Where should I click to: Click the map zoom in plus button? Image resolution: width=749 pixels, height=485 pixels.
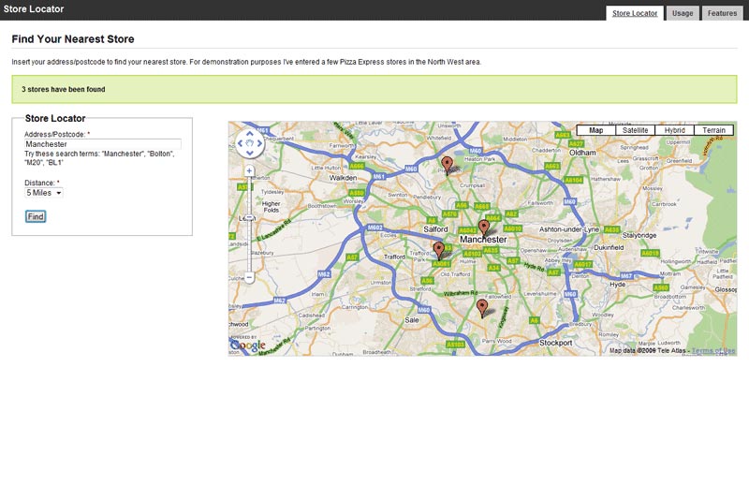click(250, 171)
